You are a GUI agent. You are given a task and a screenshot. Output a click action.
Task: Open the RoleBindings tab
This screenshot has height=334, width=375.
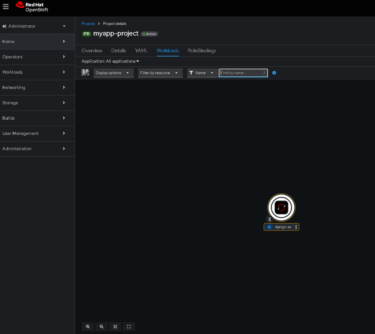[x=202, y=51]
